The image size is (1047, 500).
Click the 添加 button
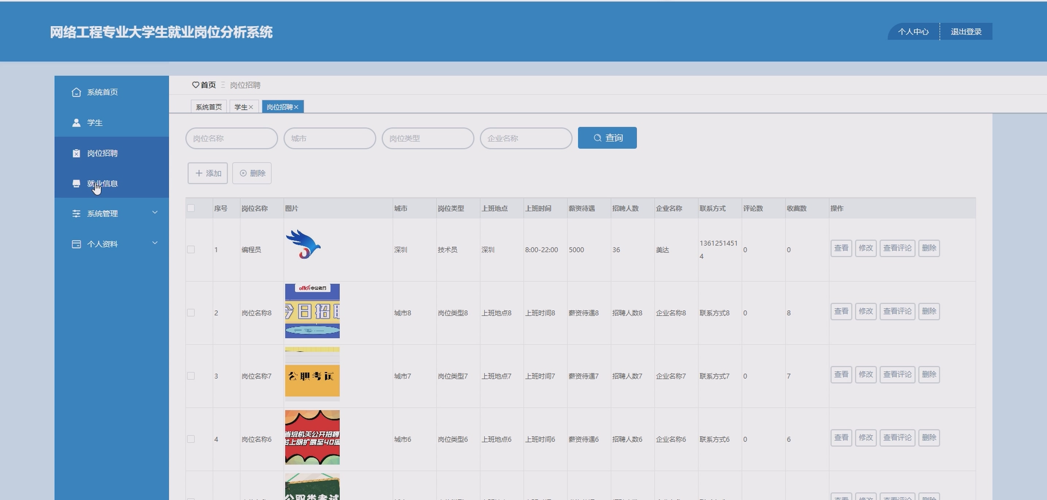pyautogui.click(x=208, y=173)
